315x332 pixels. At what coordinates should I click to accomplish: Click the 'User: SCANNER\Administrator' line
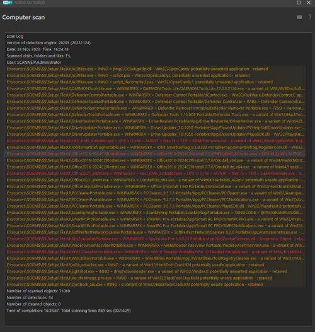tap(34, 62)
